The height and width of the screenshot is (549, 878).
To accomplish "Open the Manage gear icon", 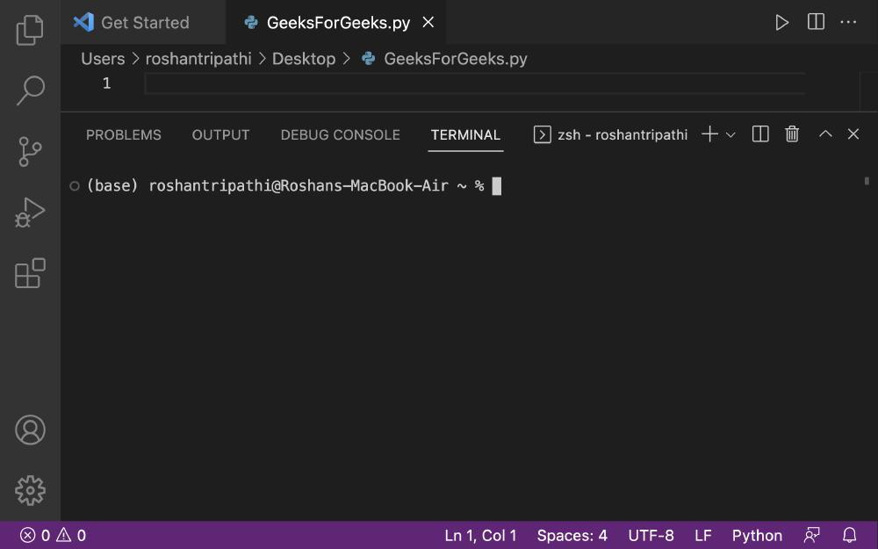I will click(x=30, y=491).
